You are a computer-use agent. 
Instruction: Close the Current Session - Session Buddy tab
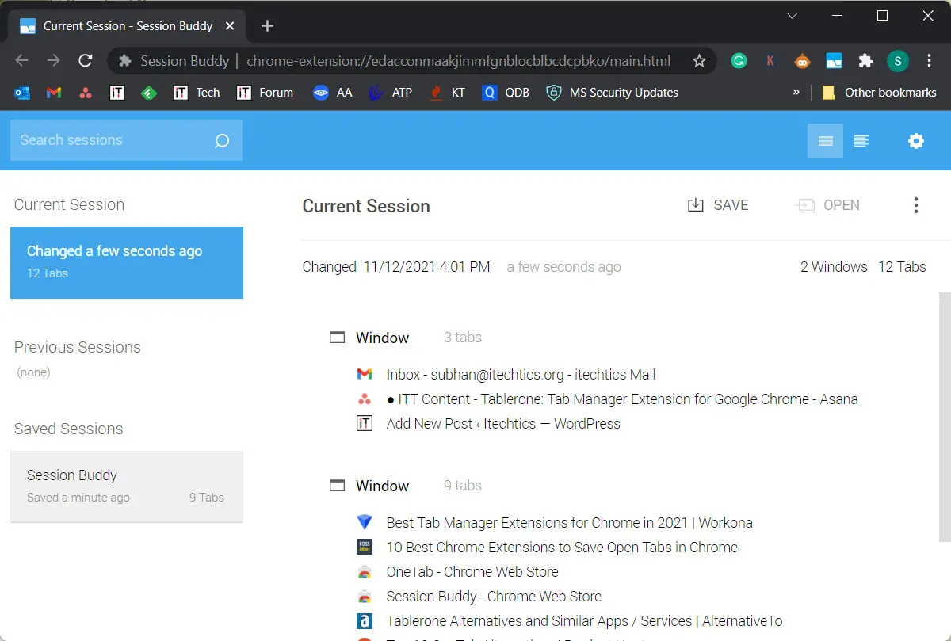pos(230,26)
